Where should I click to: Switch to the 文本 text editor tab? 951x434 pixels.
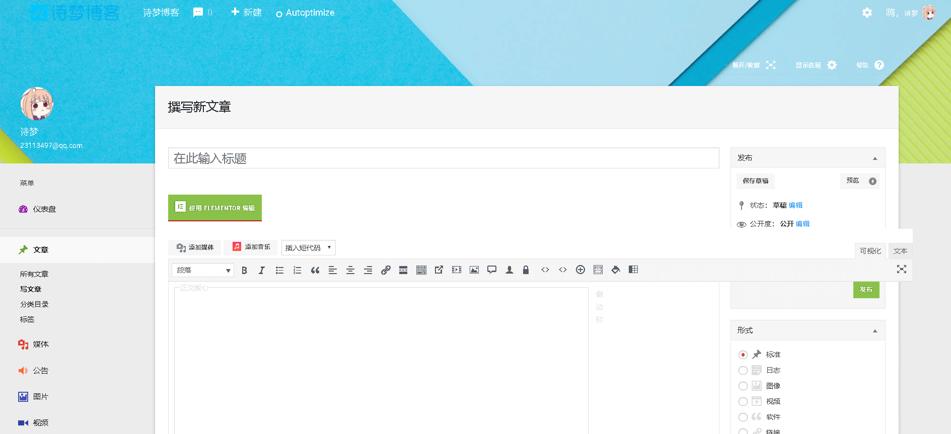click(900, 251)
